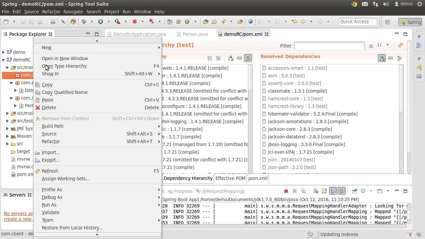Click the Last Edit Location toolbar icon
Viewport: 425px width, 239px height.
[x=294, y=22]
